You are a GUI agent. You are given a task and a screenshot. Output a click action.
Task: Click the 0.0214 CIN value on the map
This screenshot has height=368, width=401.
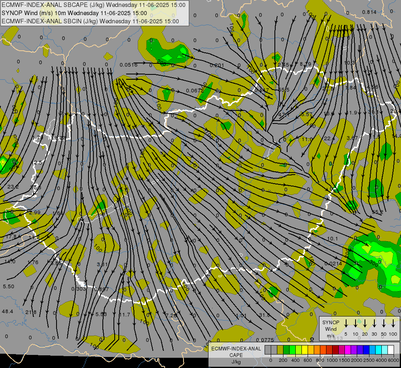pyautogui.click(x=333, y=264)
